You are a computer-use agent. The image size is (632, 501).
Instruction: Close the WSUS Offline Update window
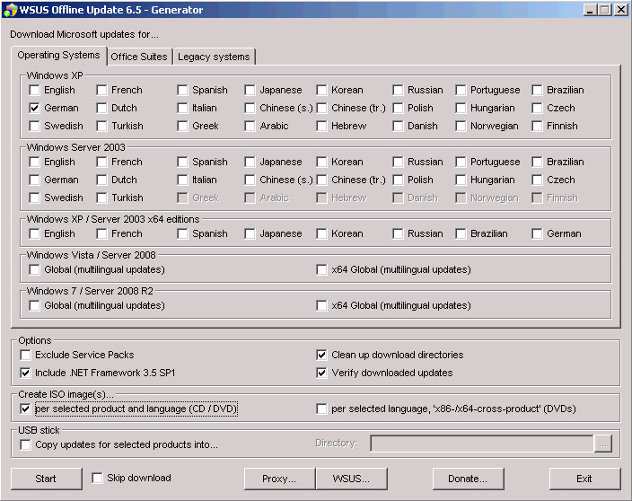pos(620,10)
